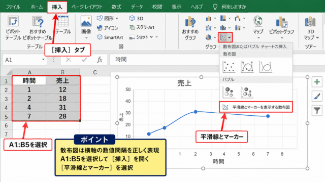Open スクリーンショット screenshot dropdown

[x=144, y=37]
